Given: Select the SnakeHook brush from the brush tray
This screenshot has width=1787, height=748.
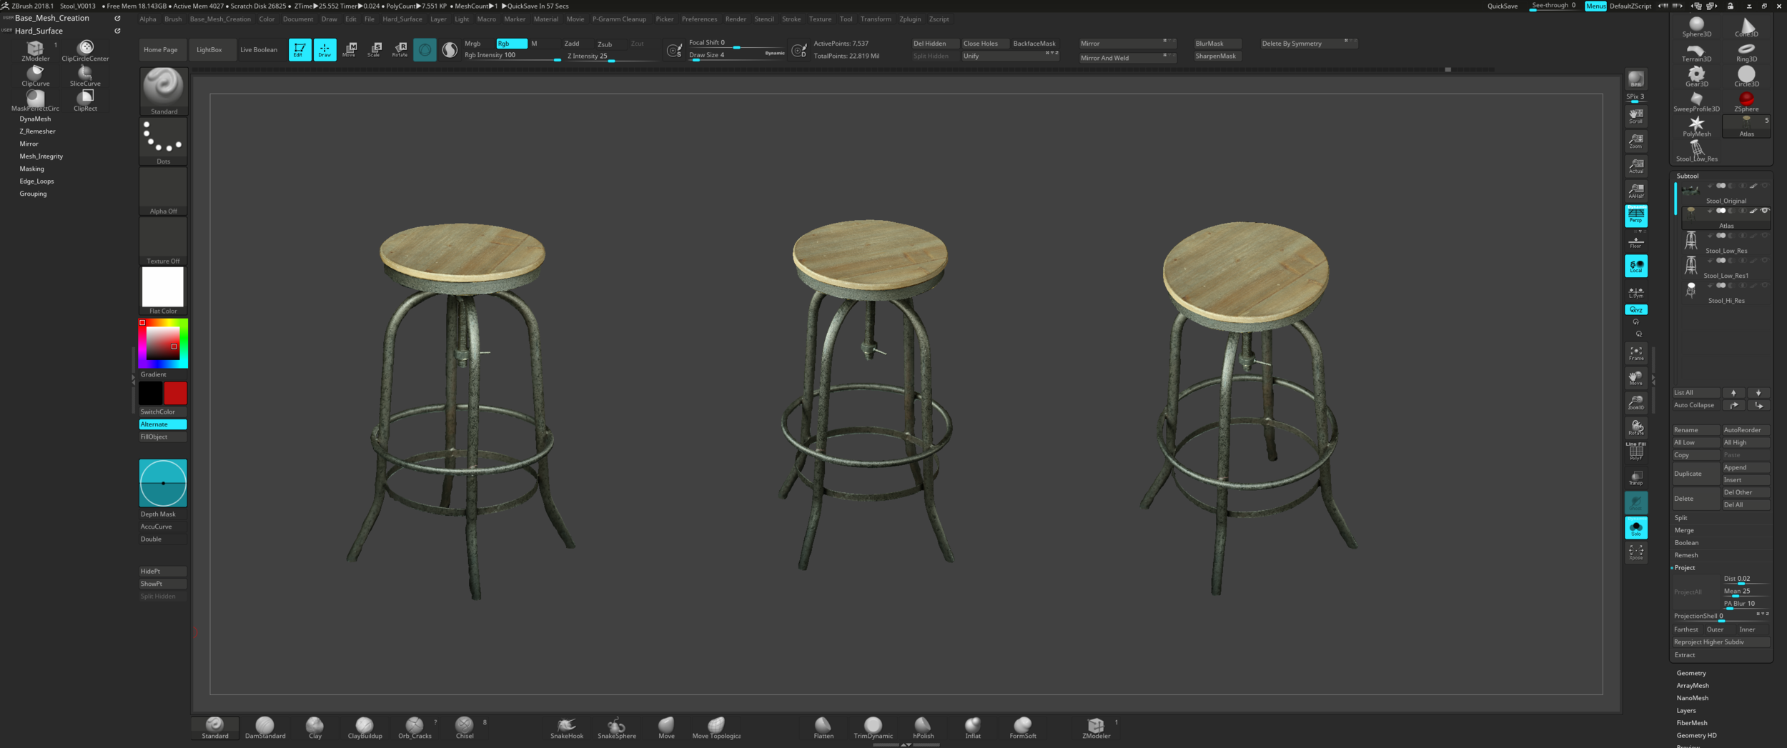Looking at the screenshot, I should 567,727.
